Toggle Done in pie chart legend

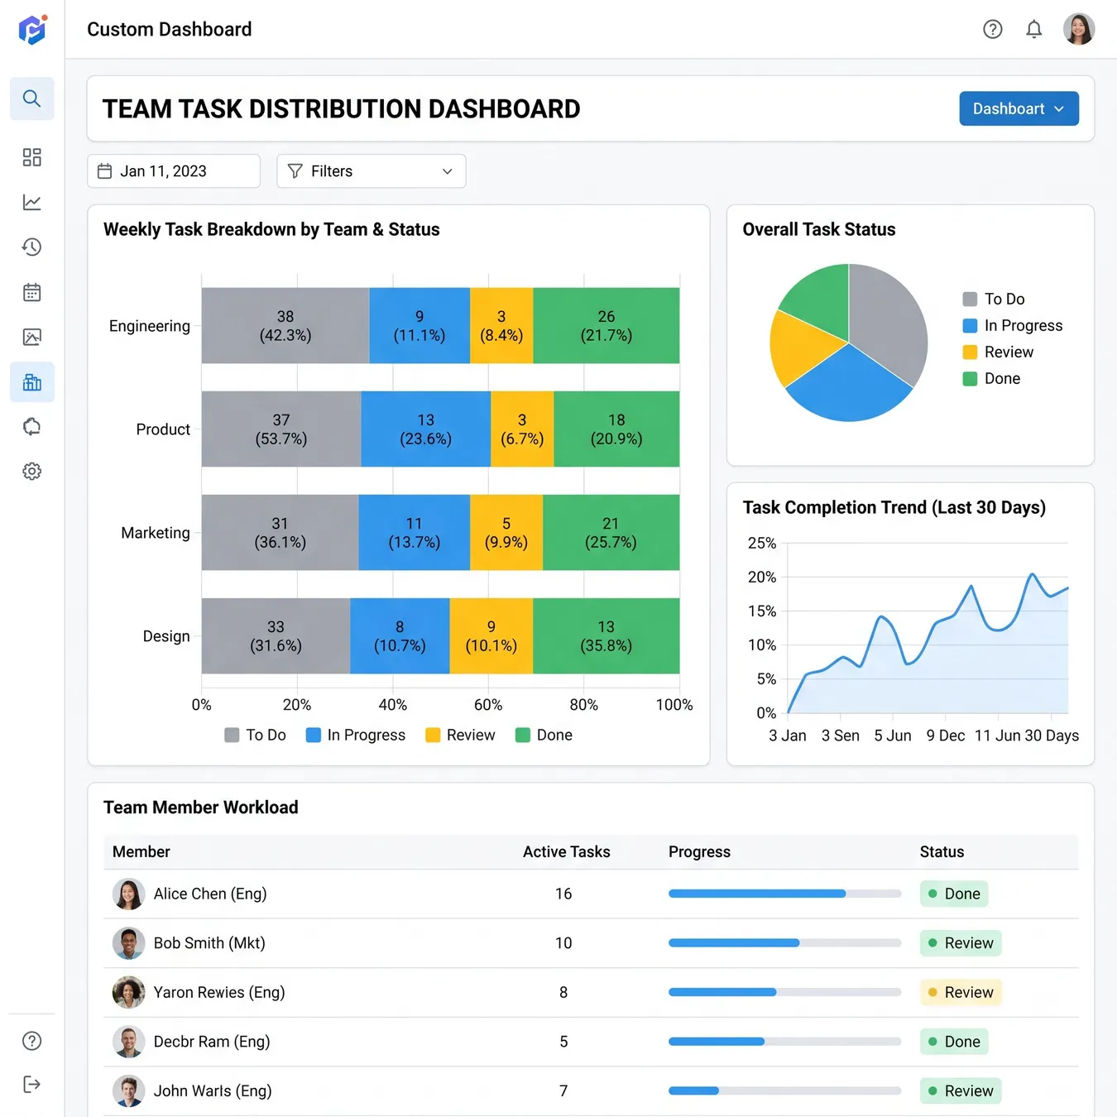[992, 378]
